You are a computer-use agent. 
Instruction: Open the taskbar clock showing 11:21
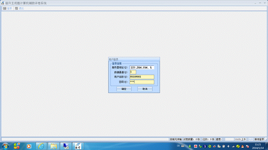coord(258,146)
